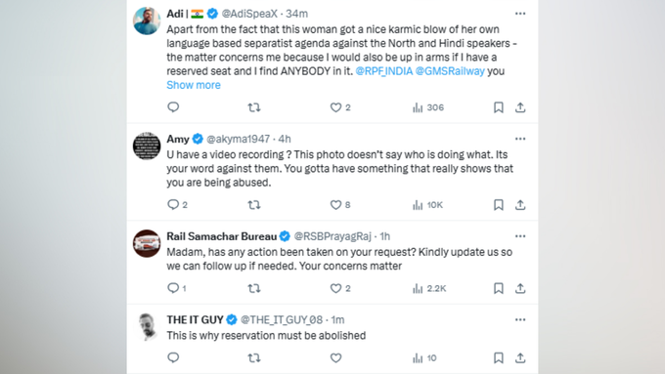
Task: Bookmark Adi's tweet
Action: (x=499, y=107)
